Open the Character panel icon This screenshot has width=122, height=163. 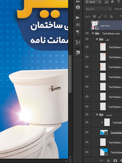click(x=78, y=25)
